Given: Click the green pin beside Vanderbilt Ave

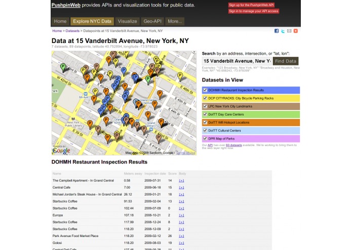Looking at the screenshot, I should 148,79.
